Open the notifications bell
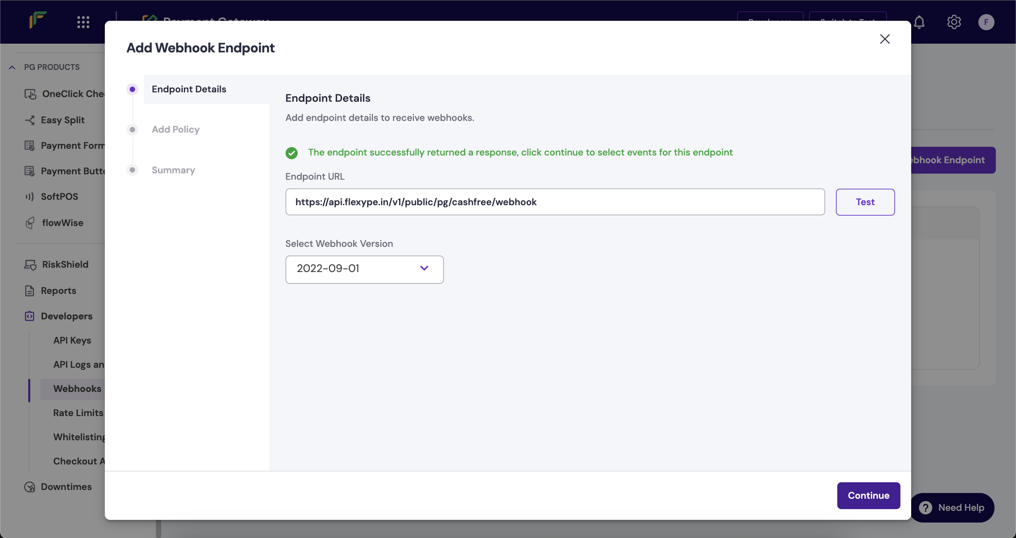 (919, 22)
